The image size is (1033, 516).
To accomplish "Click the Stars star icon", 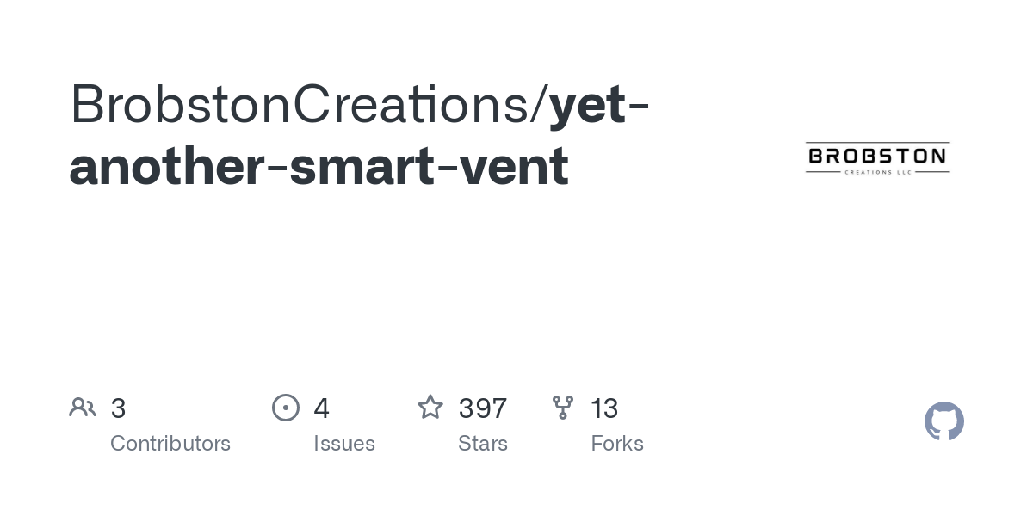I will 430,408.
